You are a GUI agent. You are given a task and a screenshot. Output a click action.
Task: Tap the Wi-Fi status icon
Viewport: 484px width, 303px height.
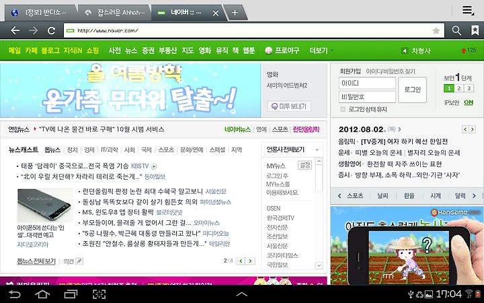point(469,294)
